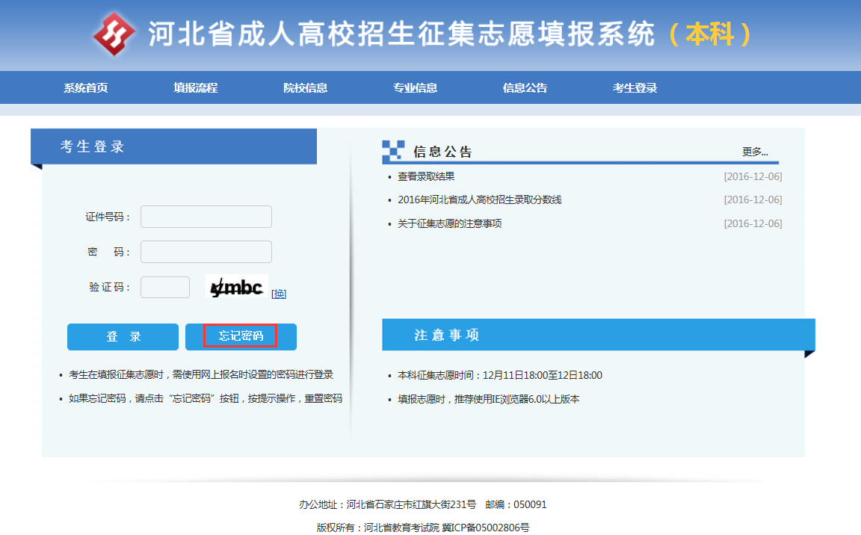Open 院校信息 navigation item
861x535 pixels.
point(305,87)
